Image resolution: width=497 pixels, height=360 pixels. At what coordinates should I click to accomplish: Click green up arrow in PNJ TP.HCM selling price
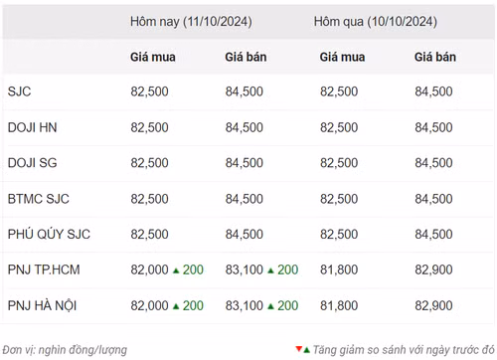270,270
